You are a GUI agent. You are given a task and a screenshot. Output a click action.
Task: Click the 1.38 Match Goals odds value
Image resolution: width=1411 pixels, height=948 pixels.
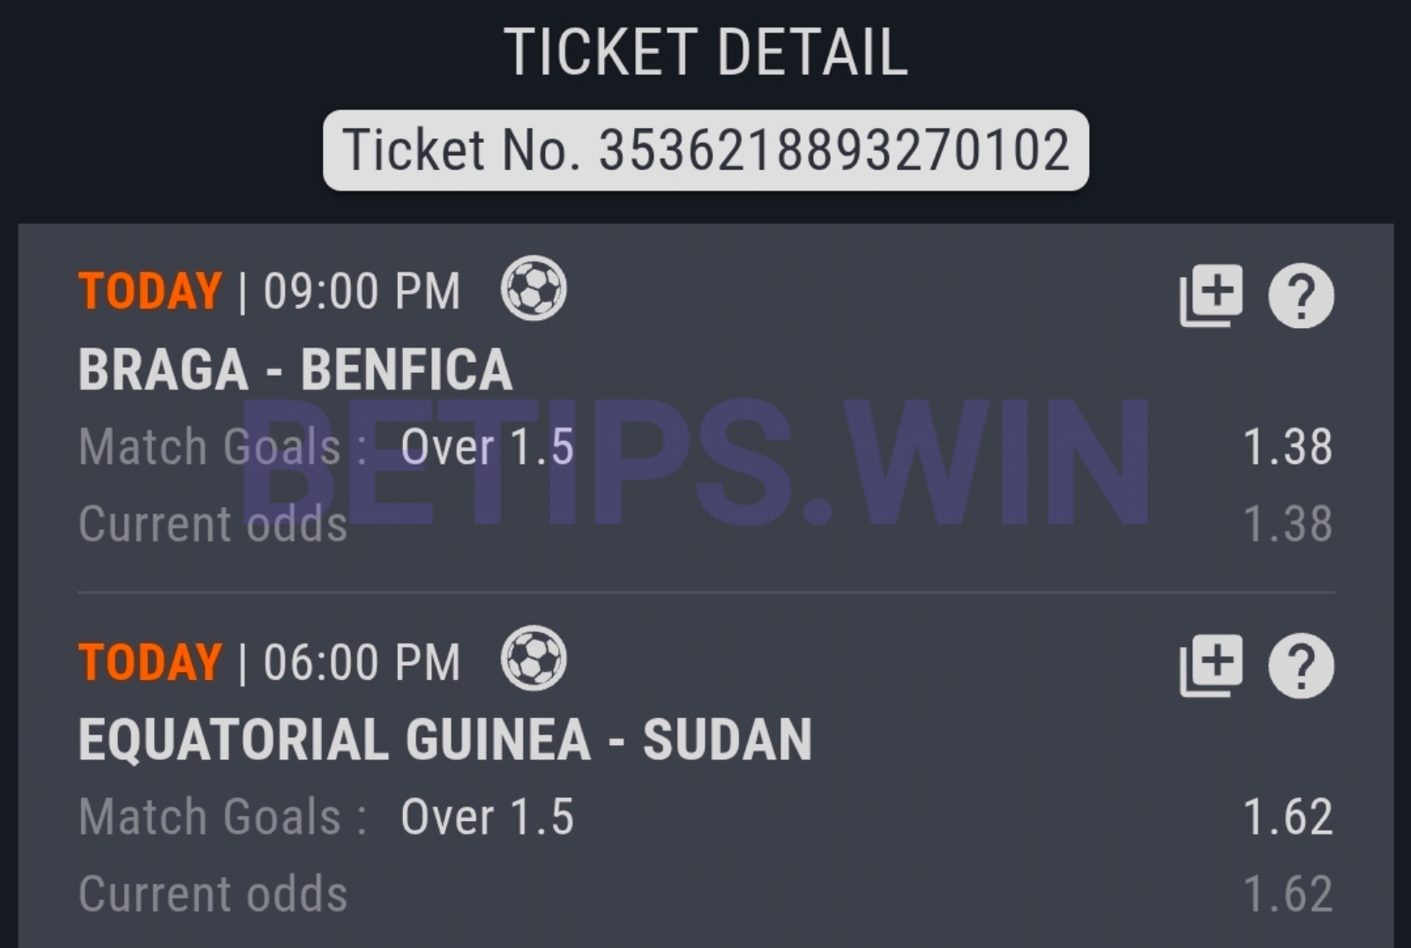coord(1287,446)
